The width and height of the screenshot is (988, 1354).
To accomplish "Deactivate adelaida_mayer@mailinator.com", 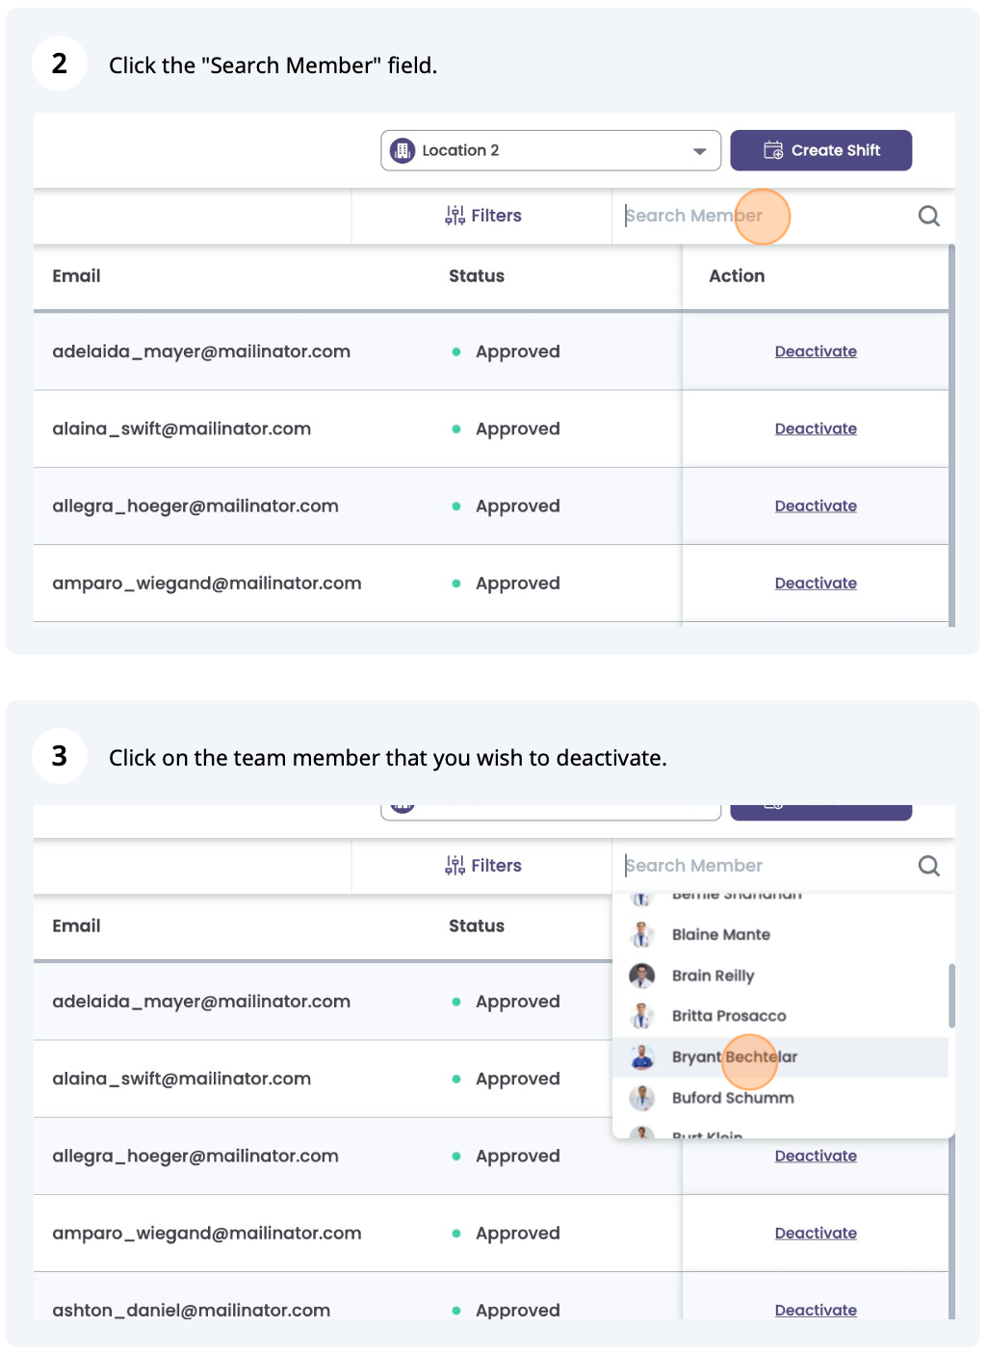I will click(x=816, y=352).
